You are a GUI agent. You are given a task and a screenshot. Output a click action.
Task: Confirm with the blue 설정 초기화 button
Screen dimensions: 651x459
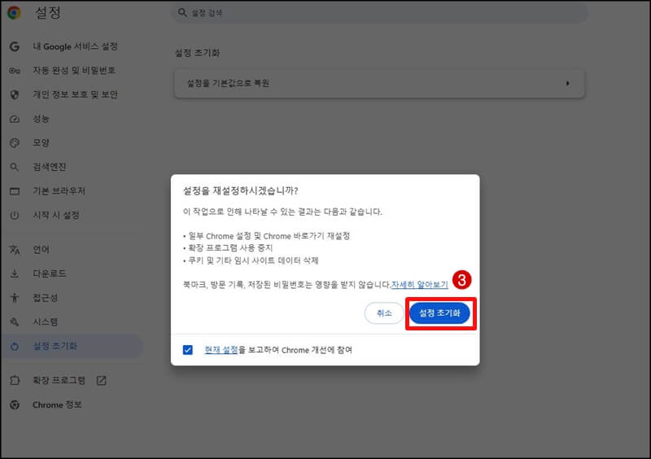439,313
